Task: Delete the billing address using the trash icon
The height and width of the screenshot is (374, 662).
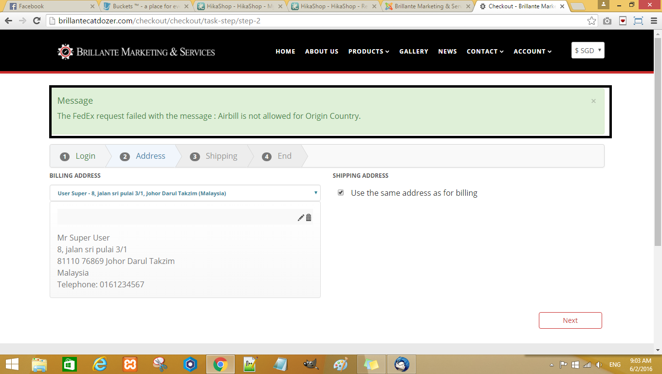Action: (x=309, y=218)
